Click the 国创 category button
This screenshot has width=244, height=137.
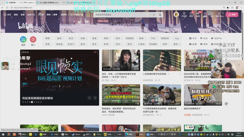coord(59,38)
